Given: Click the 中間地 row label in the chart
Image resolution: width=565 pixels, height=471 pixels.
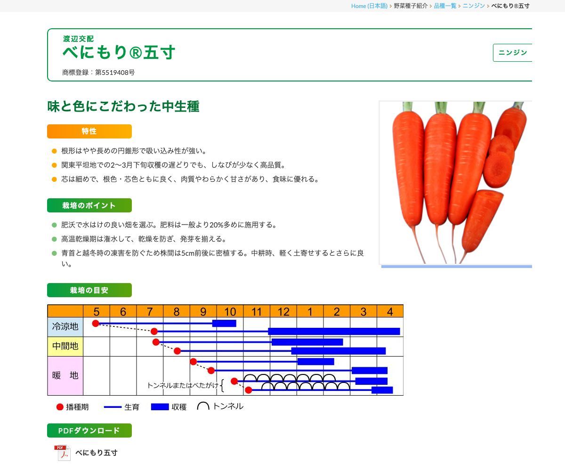Looking at the screenshot, I should pyautogui.click(x=65, y=346).
